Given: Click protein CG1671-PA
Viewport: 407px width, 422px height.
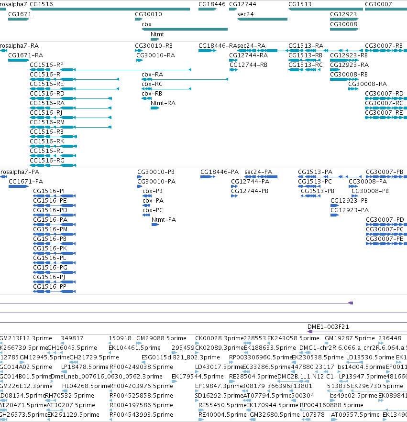Looking at the screenshot, I should [x=26, y=182].
